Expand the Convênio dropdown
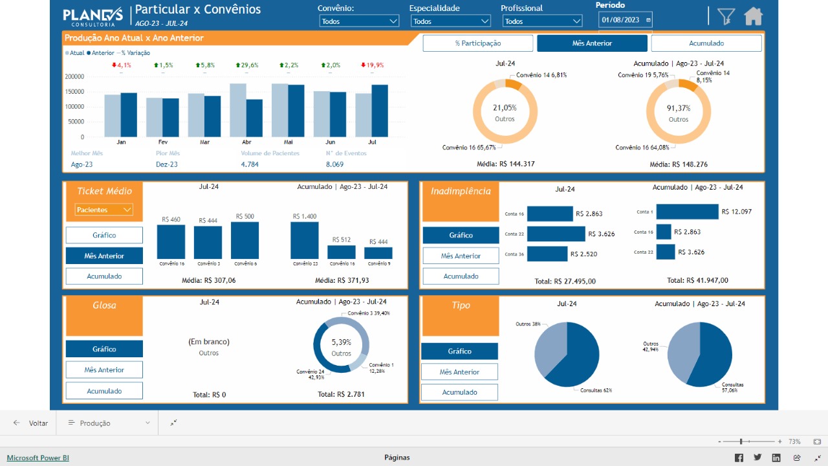Image resolution: width=828 pixels, height=466 pixels. tap(360, 21)
